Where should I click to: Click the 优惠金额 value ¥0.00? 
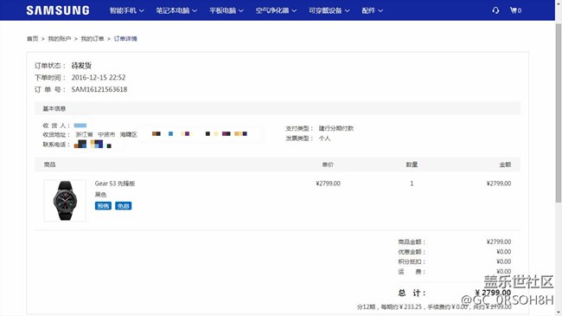tap(503, 252)
